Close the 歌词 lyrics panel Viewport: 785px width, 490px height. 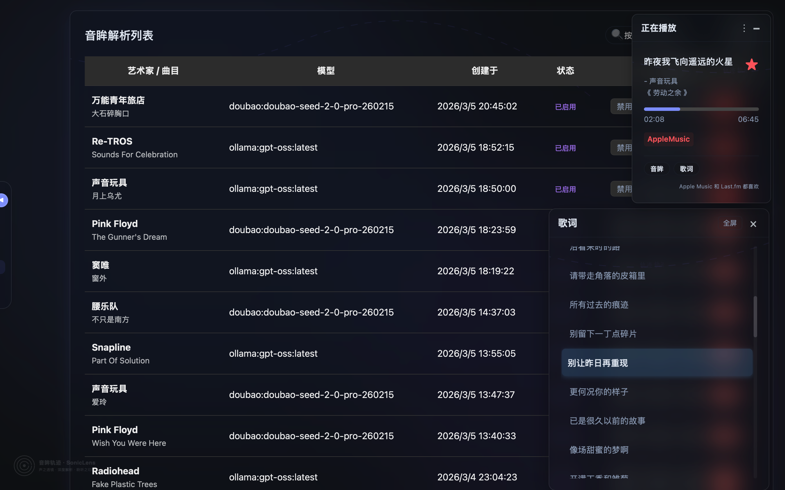click(753, 224)
